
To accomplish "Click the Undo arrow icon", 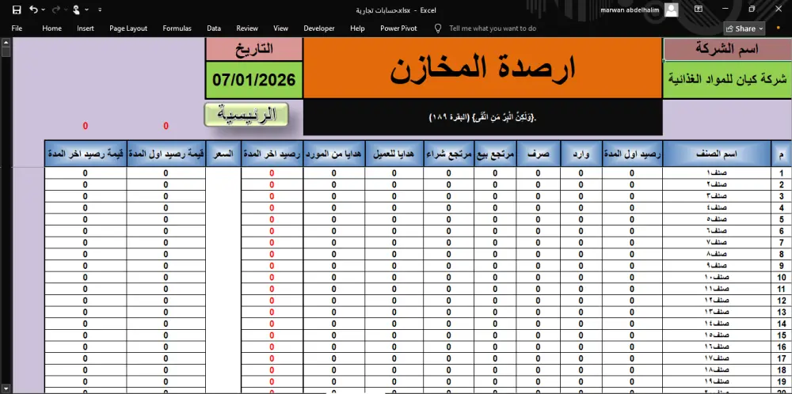I will click(x=33, y=9).
